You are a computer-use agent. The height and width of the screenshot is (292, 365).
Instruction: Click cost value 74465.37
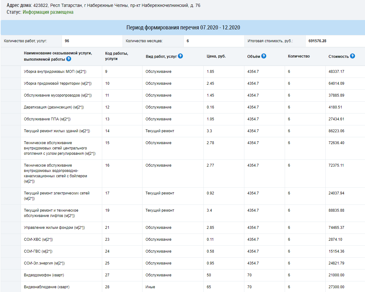click(x=336, y=228)
